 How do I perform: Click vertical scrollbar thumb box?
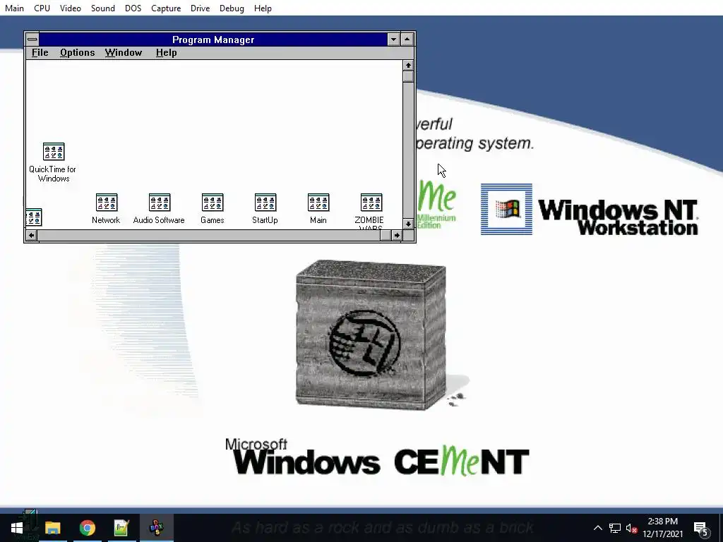coord(408,76)
